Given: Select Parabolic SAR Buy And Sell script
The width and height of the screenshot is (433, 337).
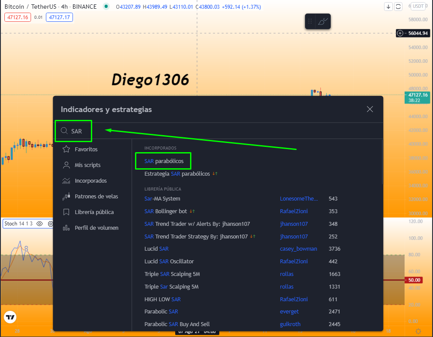Looking at the screenshot, I should (x=177, y=324).
